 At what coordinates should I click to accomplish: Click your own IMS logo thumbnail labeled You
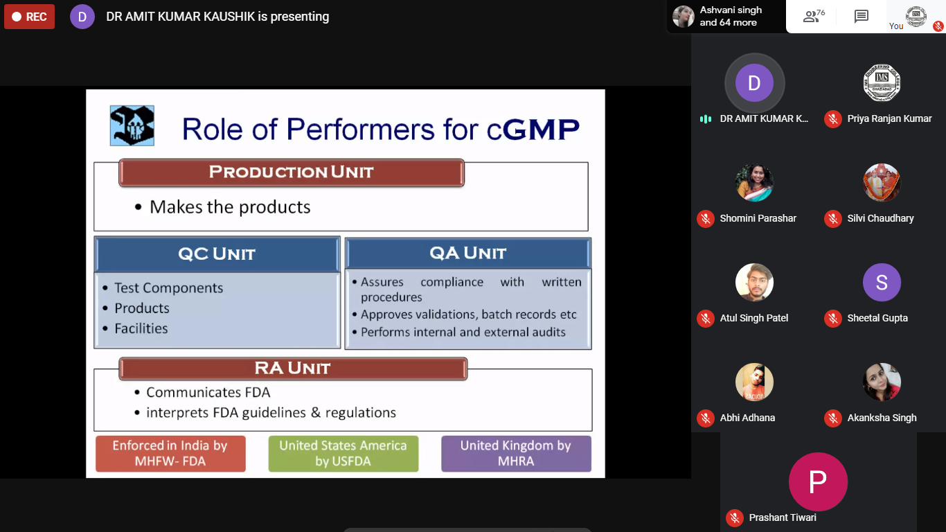(916, 16)
